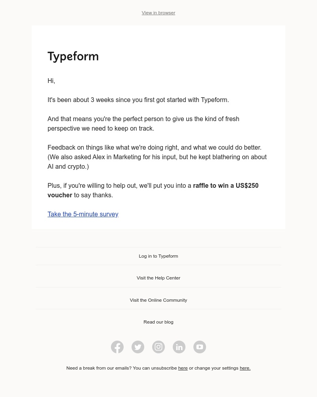The image size is (317, 397).
Task: Read the Typeform blog
Action: (x=158, y=322)
